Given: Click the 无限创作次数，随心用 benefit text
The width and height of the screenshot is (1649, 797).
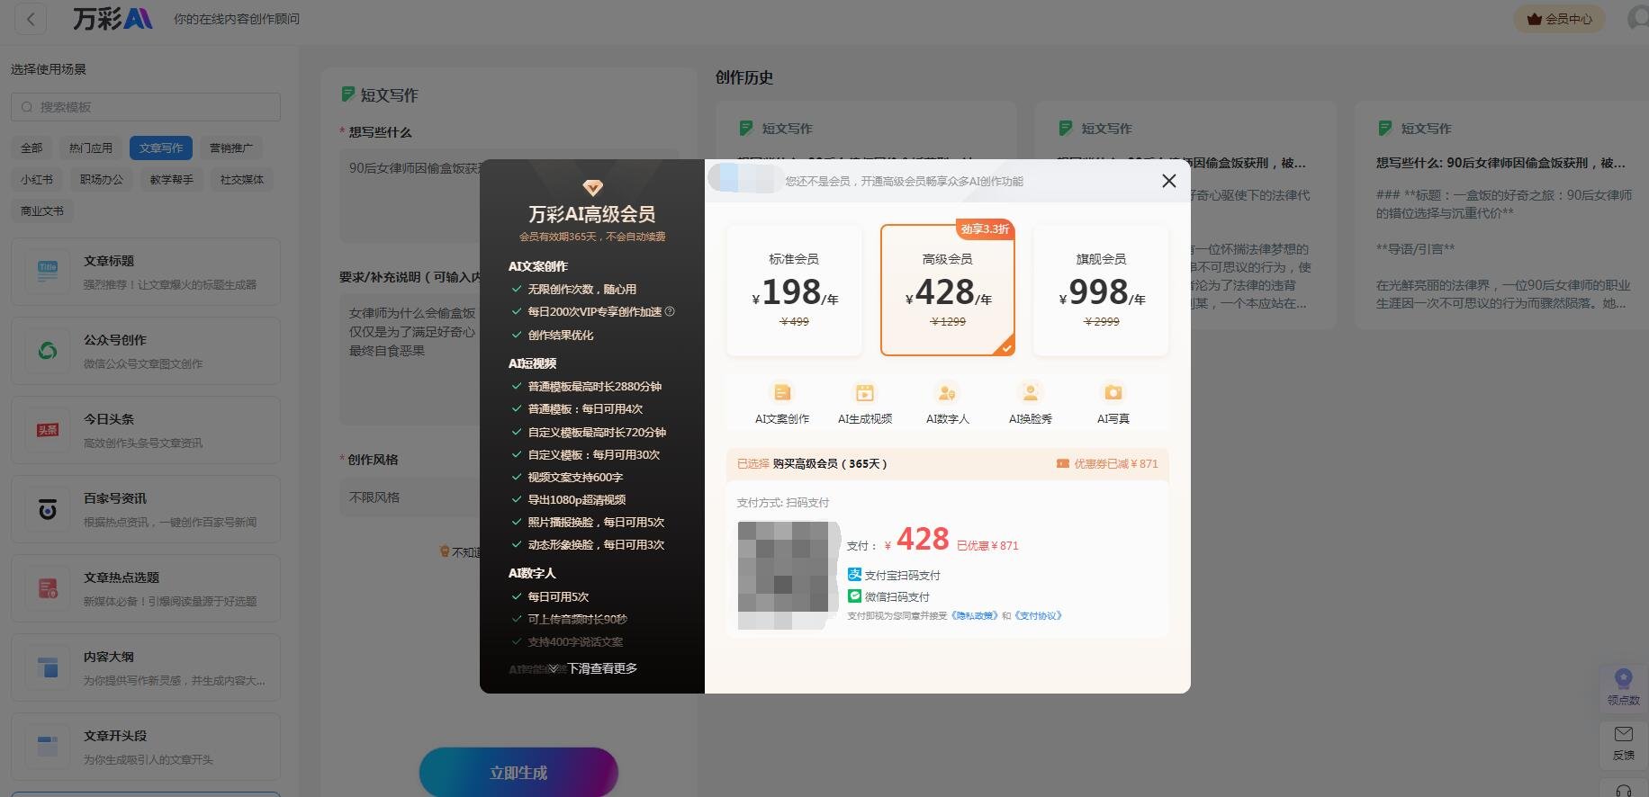Looking at the screenshot, I should click(x=581, y=290).
